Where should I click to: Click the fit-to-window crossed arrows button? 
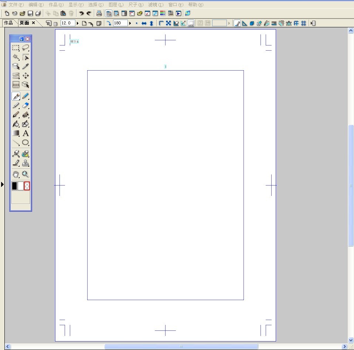click(x=169, y=23)
